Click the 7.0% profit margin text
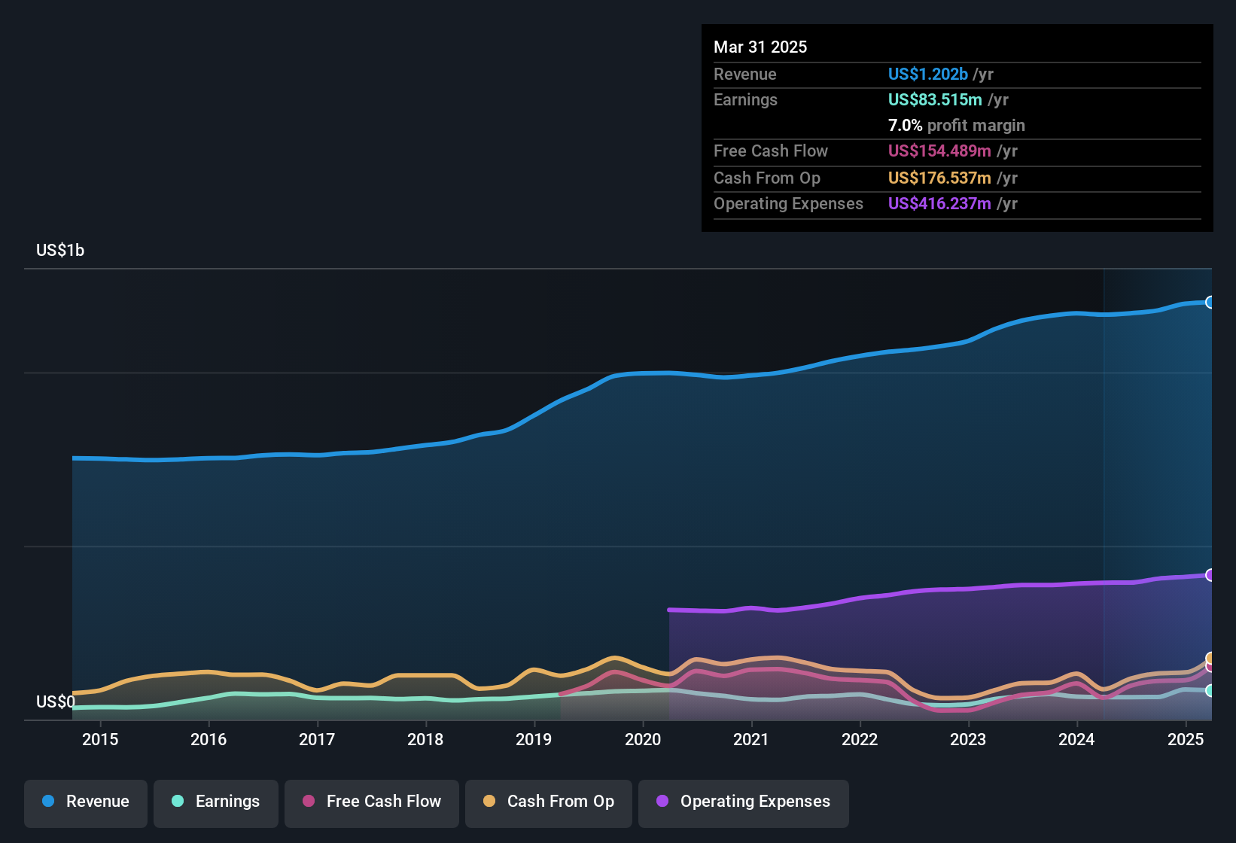Screen dimensions: 1236x843 click(x=957, y=125)
